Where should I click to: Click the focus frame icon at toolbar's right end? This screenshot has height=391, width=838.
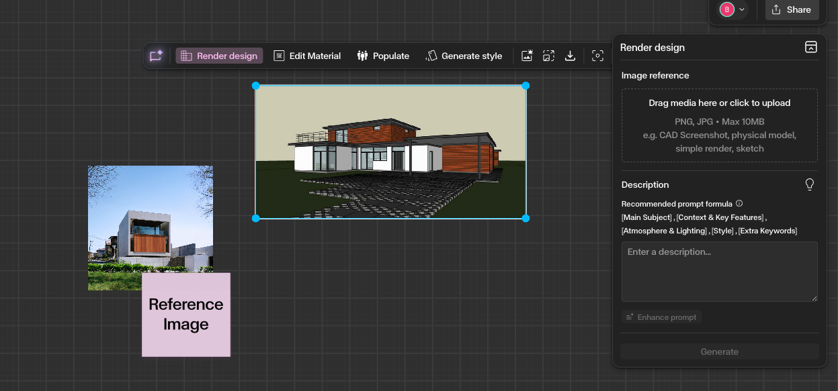click(x=597, y=56)
